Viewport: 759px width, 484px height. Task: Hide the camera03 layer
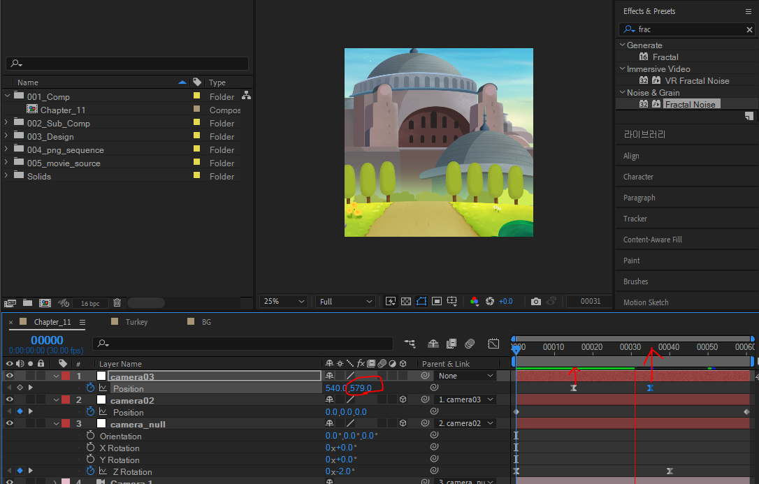(x=9, y=376)
